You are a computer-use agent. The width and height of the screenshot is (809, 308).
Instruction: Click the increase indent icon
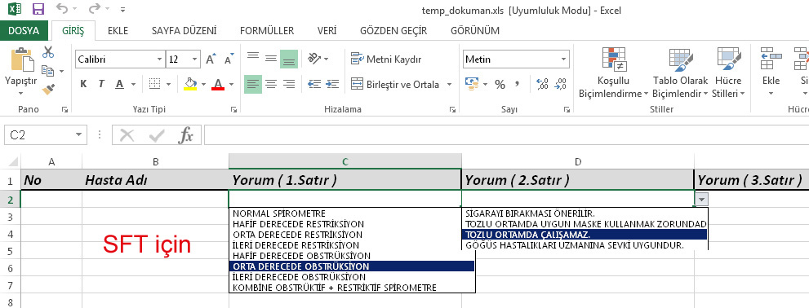coord(333,84)
